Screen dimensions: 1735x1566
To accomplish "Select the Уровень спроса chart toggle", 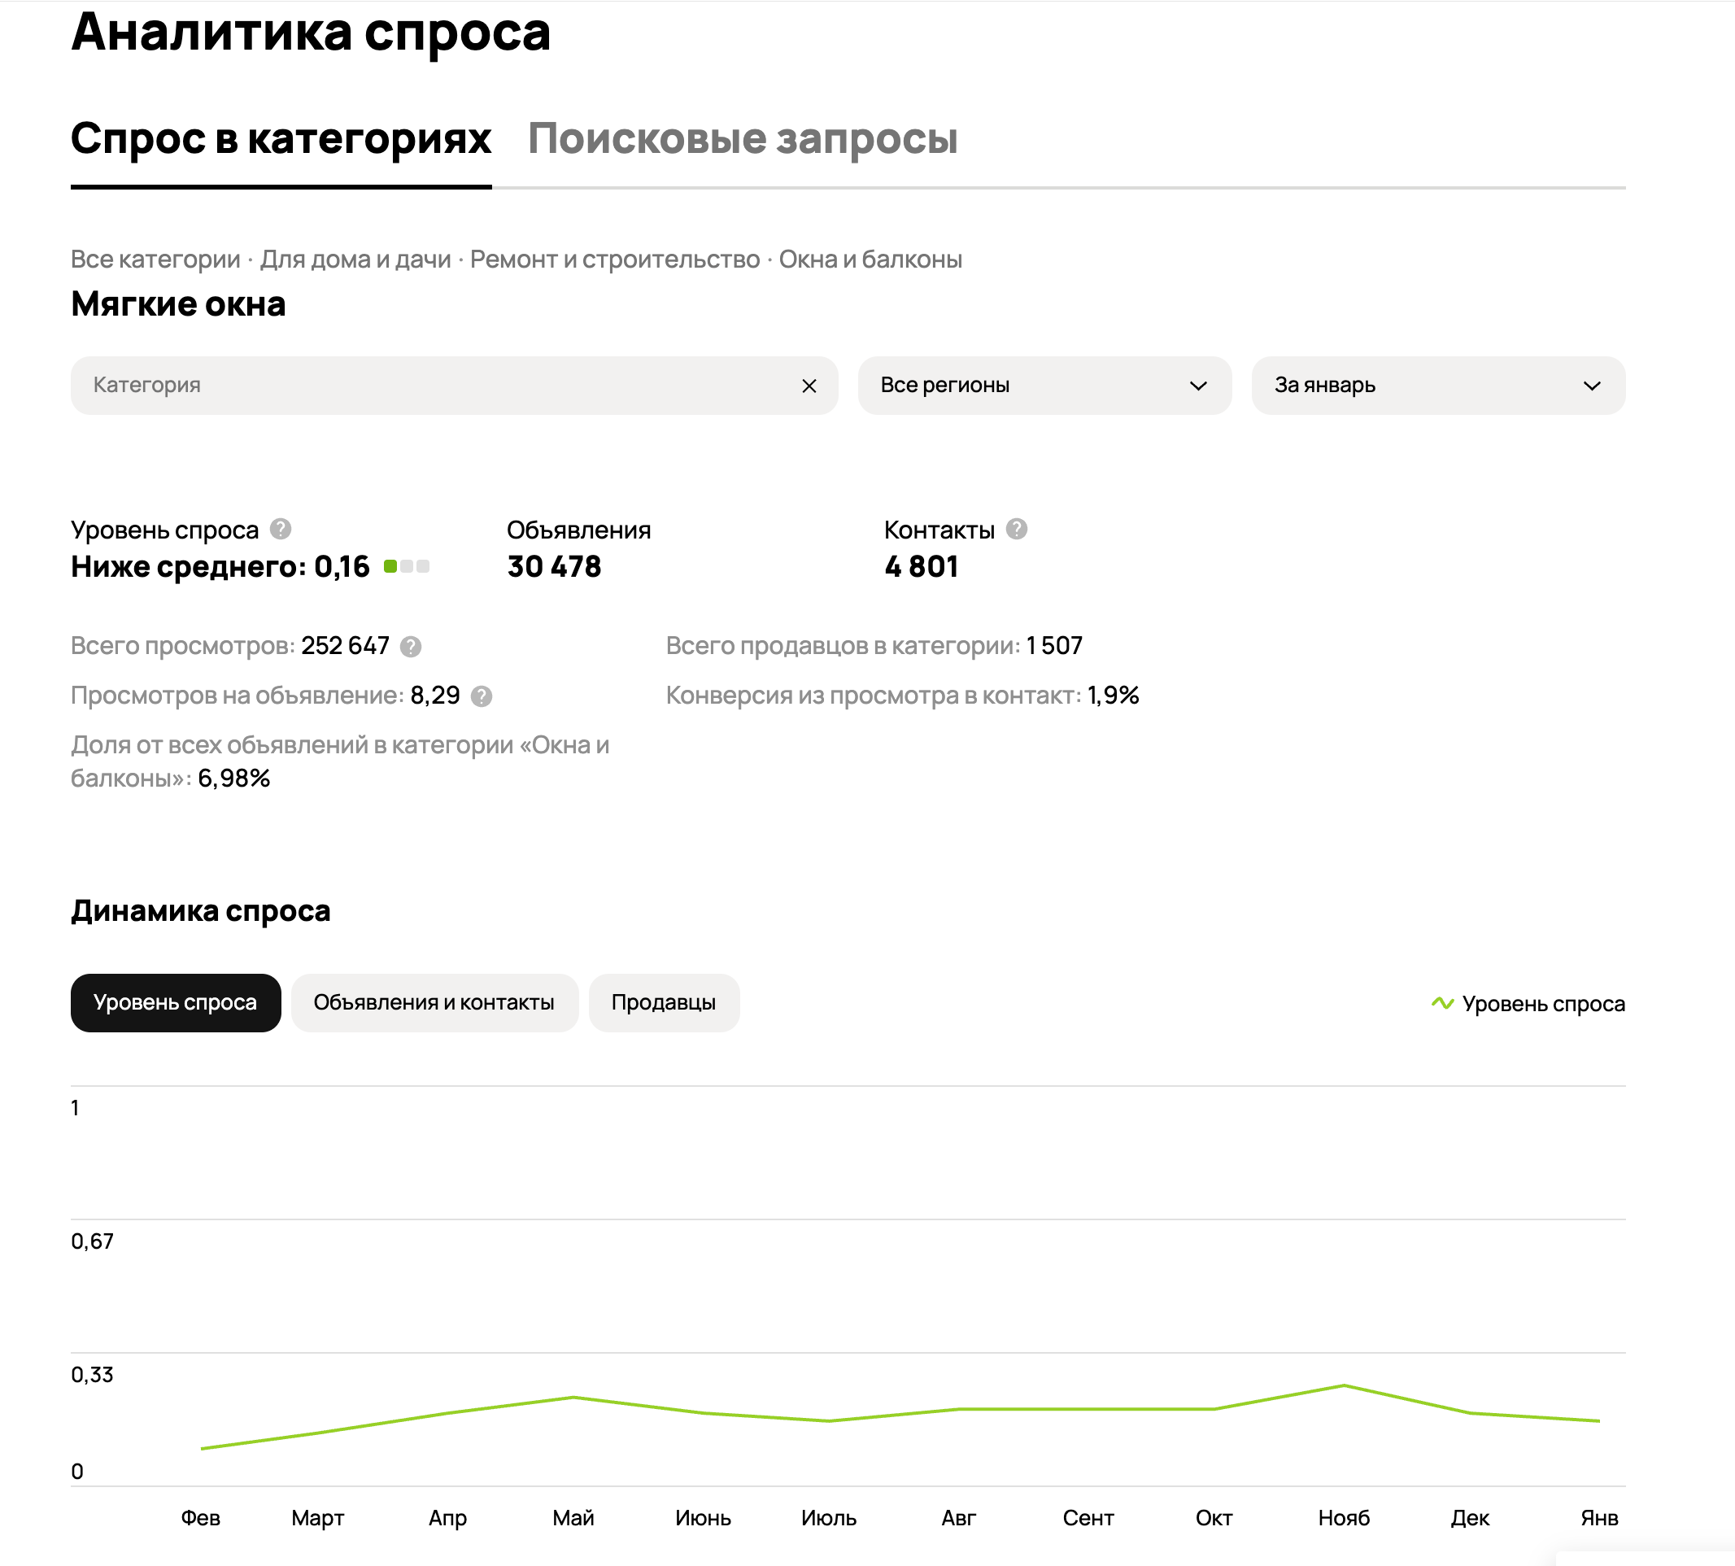I will coord(176,1002).
